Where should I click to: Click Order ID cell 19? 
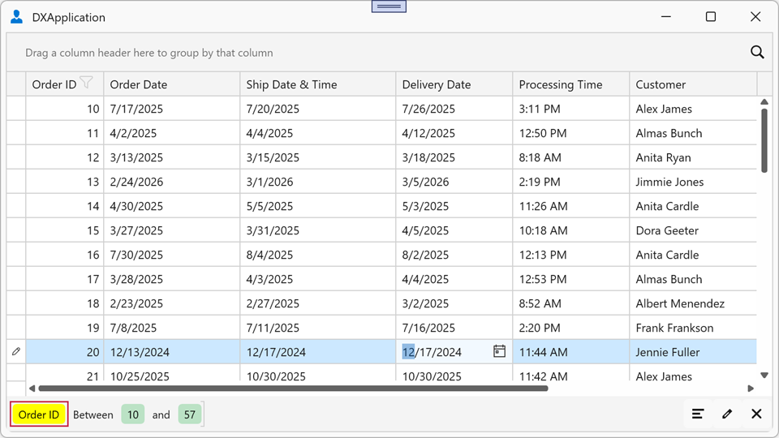[65, 327]
